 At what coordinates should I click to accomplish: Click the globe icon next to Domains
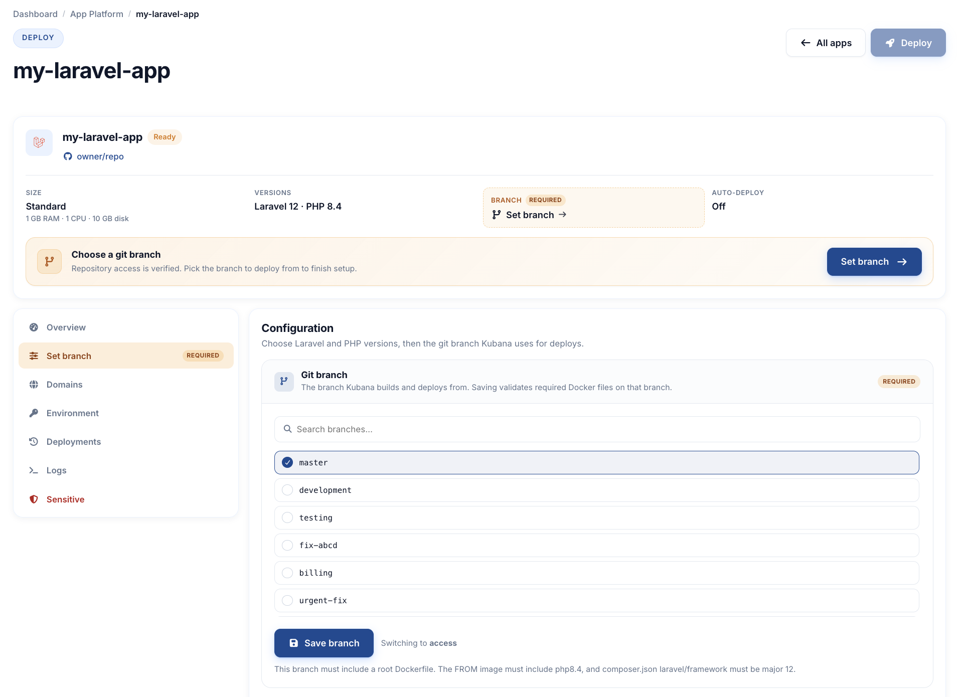tap(34, 385)
